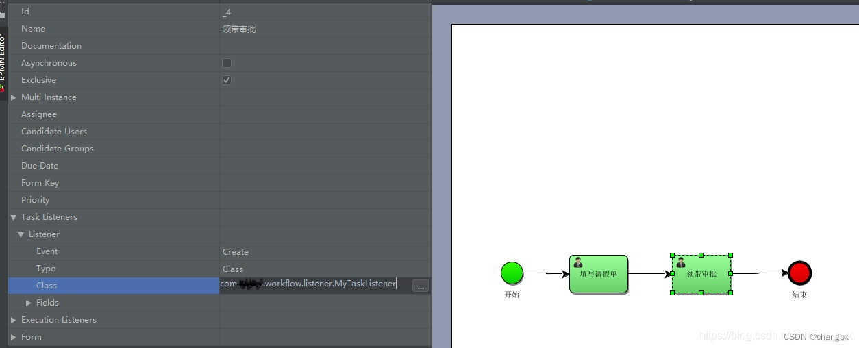
Task: Expand the Multi Instance section
Action: (x=13, y=97)
